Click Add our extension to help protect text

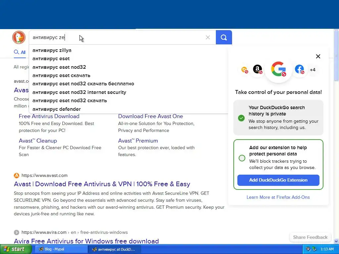click(x=278, y=151)
